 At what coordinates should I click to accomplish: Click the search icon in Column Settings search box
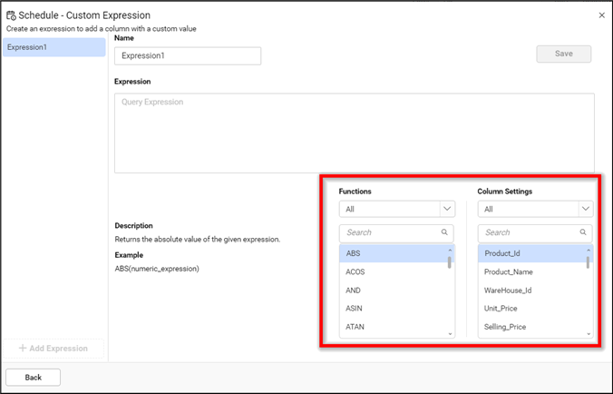point(583,232)
